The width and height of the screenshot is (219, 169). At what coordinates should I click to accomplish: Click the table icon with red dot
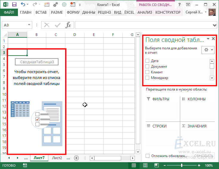coord(73,4)
